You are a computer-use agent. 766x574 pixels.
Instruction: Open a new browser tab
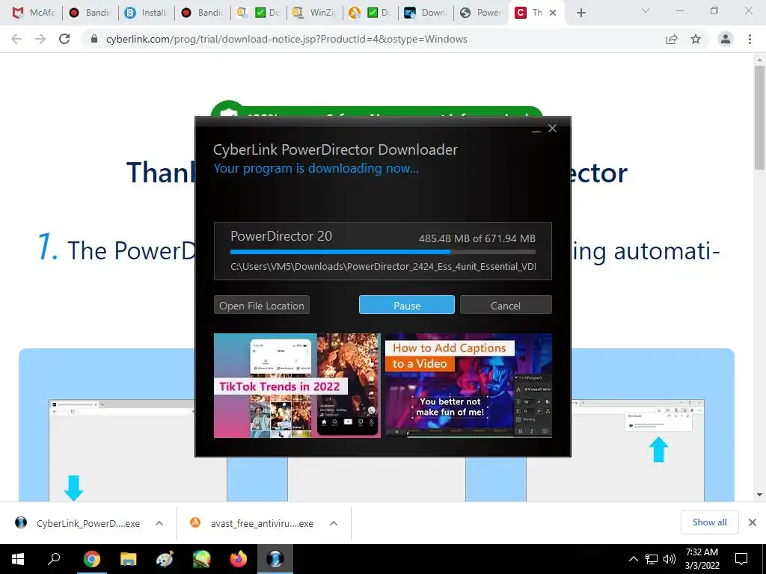[580, 13]
